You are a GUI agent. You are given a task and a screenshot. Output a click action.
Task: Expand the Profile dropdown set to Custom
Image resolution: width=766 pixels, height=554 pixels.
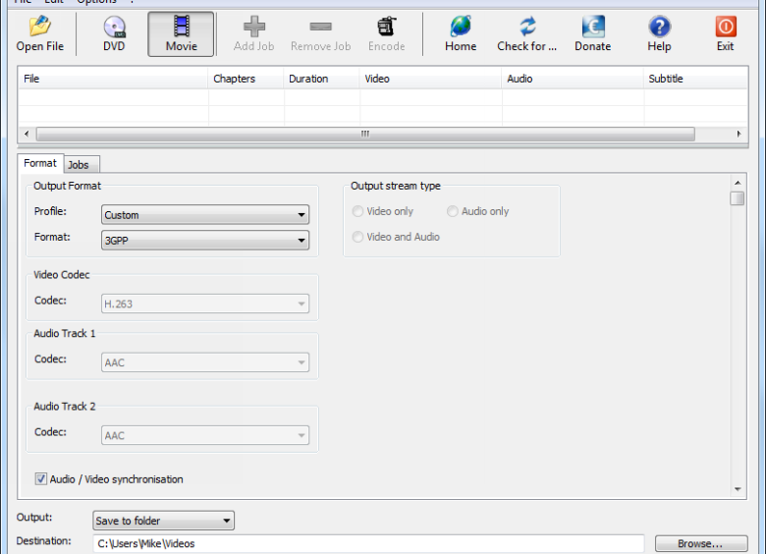pyautogui.click(x=205, y=215)
